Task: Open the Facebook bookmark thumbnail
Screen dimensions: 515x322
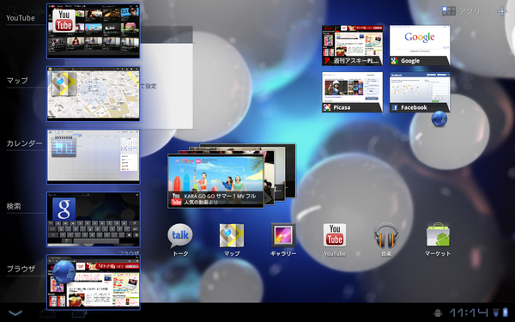Action: click(420, 93)
